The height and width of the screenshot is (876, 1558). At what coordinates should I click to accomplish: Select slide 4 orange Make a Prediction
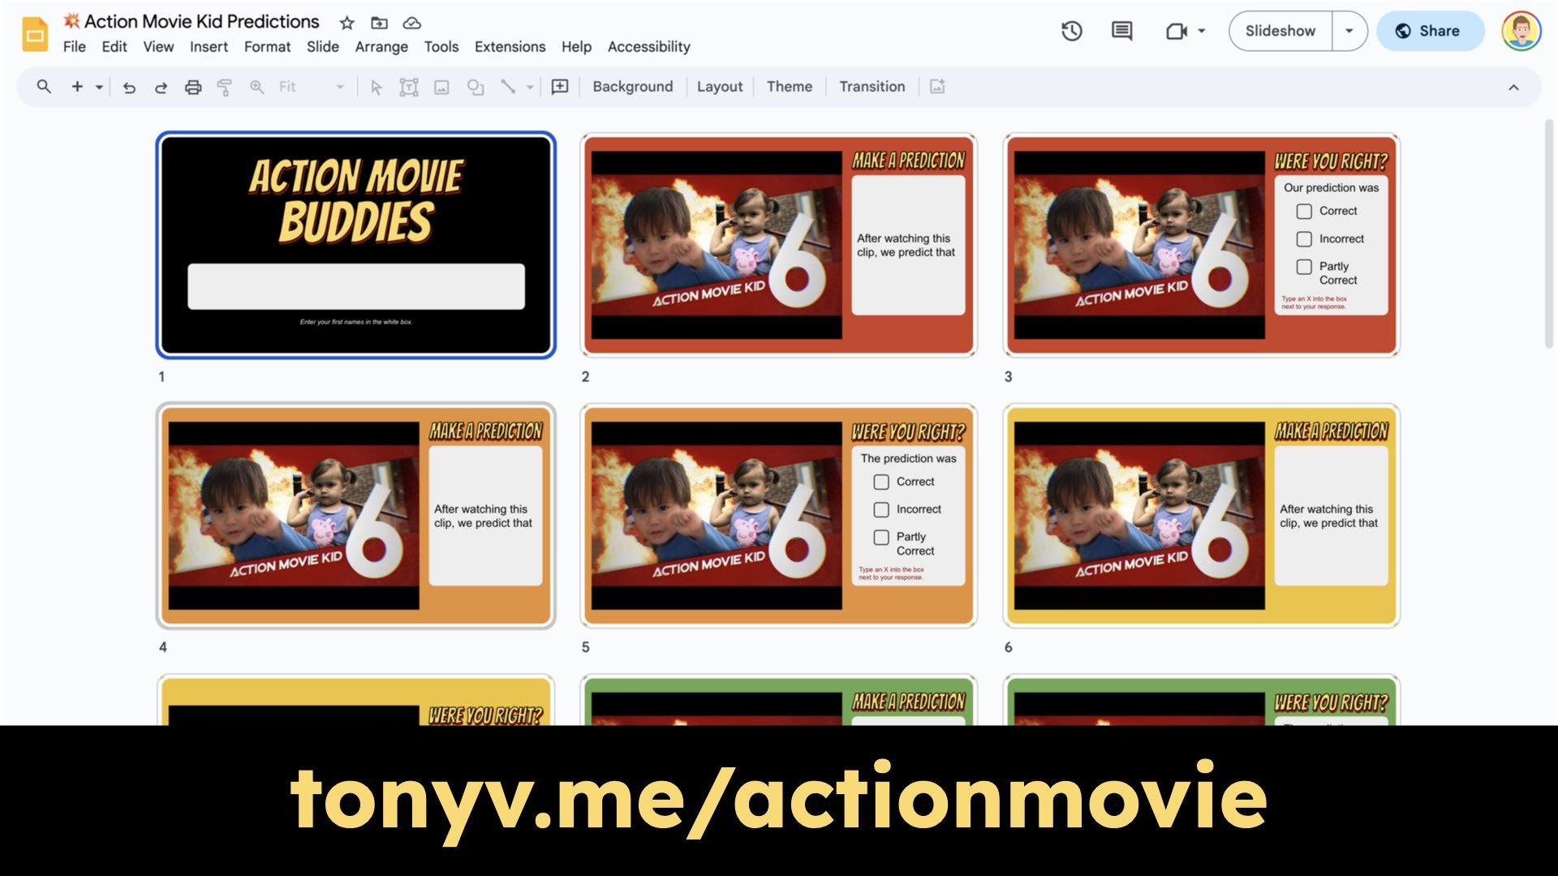point(355,516)
